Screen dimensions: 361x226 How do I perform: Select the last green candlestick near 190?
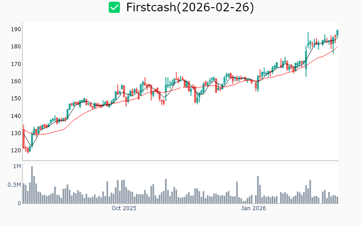pyautogui.click(x=337, y=33)
